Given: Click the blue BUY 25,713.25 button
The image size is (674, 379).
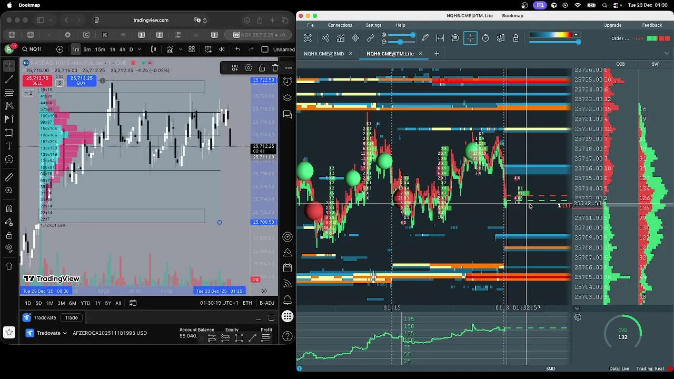Looking at the screenshot, I should pyautogui.click(x=81, y=81).
